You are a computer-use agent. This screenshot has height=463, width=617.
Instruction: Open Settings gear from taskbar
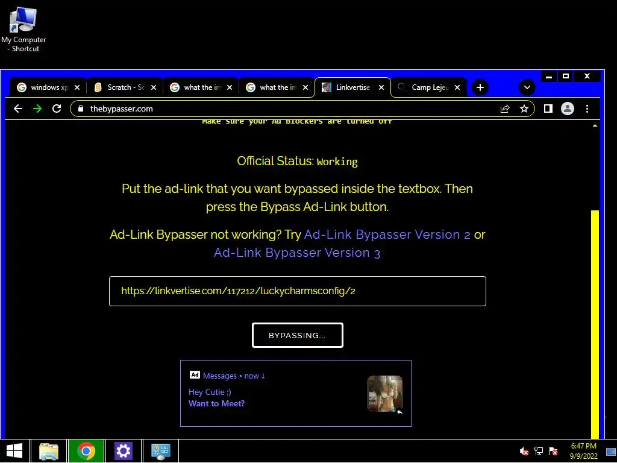pos(123,451)
